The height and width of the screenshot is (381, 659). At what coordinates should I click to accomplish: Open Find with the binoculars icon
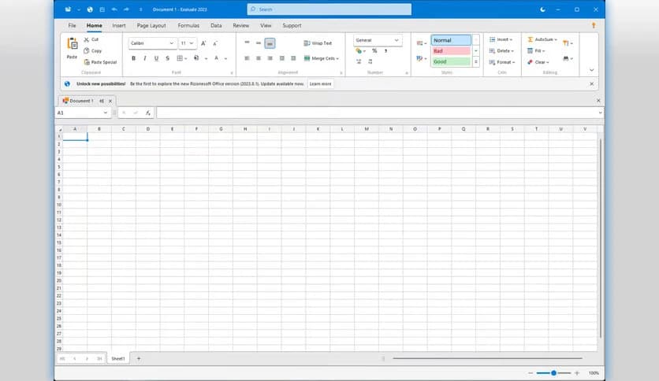(568, 58)
